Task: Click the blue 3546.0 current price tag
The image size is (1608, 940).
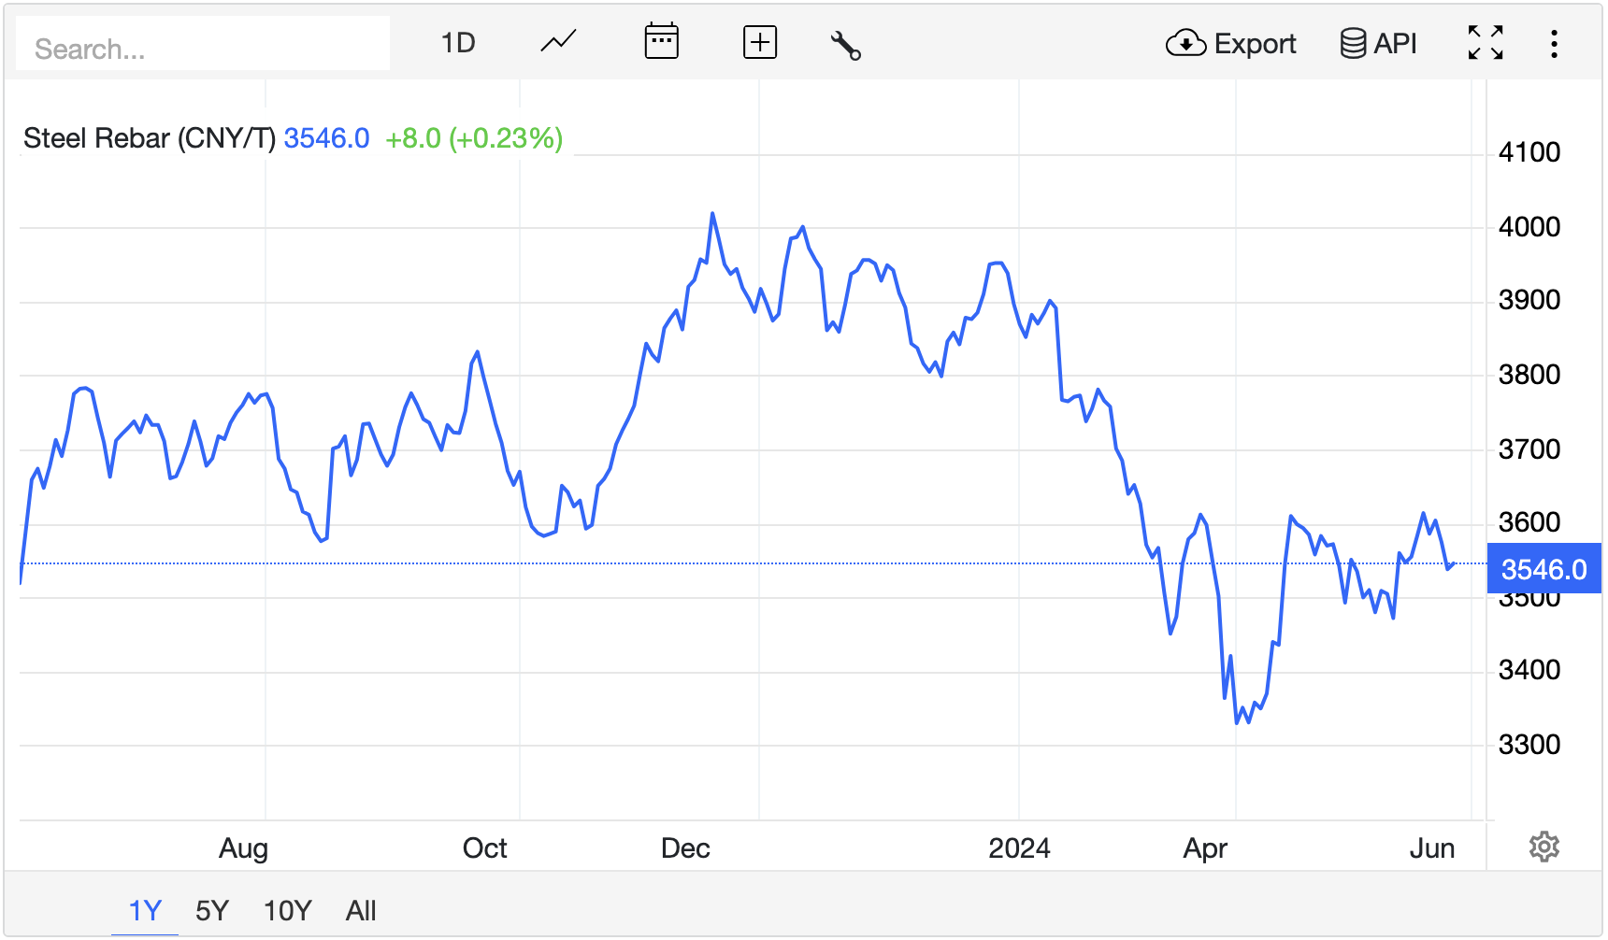Action: coord(1543,569)
